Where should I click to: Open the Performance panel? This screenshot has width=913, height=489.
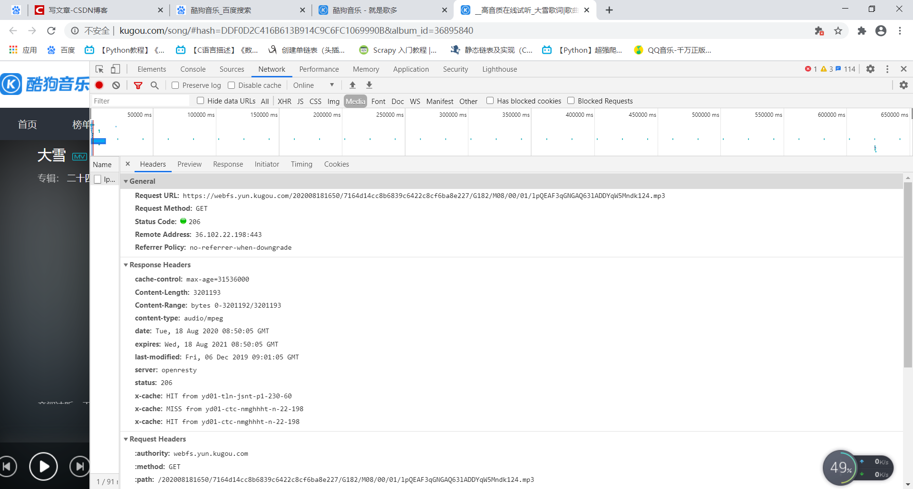[319, 69]
